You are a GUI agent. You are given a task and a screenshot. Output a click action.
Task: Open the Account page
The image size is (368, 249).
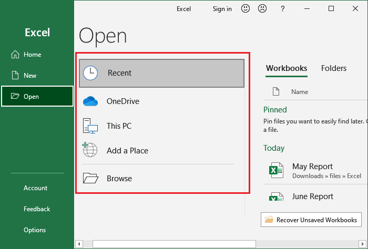pyautogui.click(x=35, y=188)
